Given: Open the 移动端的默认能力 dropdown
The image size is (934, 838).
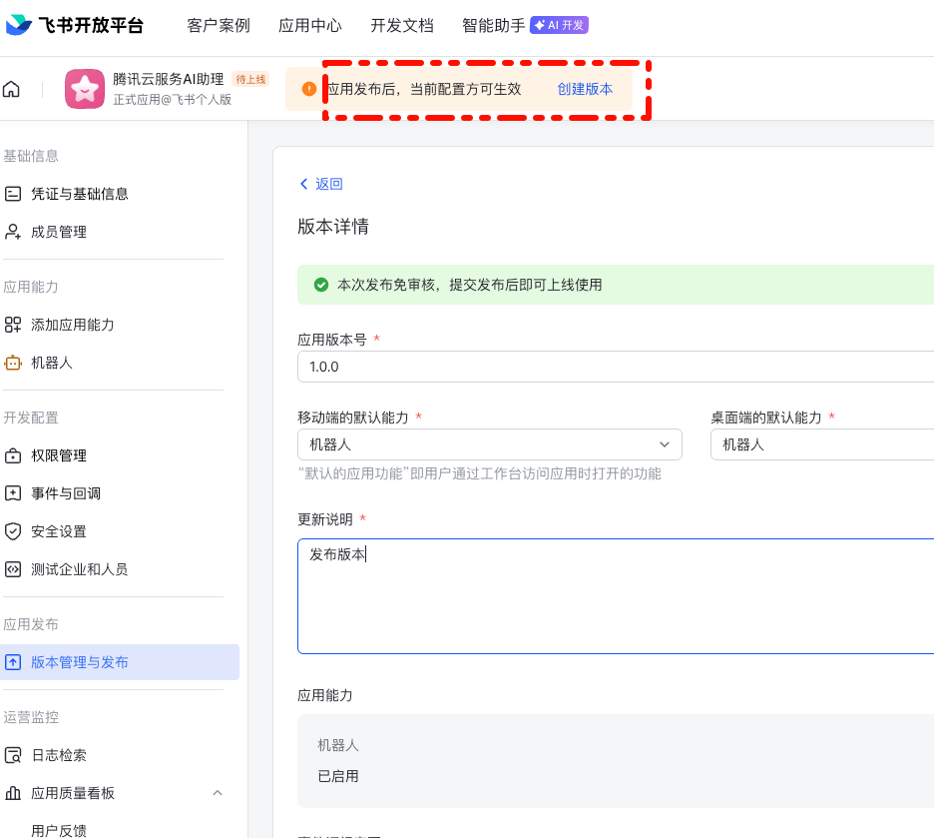Looking at the screenshot, I should (x=490, y=444).
